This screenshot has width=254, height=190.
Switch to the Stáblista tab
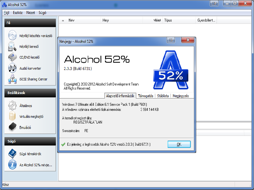pos(163,96)
